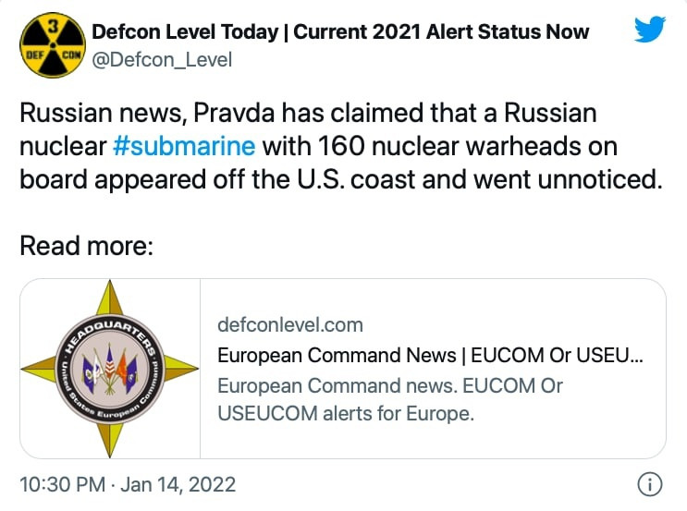The image size is (687, 511).
Task: Open the "European Command News" card title
Action: click(337, 355)
